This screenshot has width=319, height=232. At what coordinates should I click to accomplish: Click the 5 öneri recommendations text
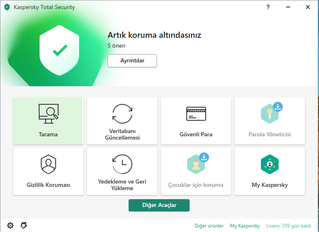pos(116,46)
